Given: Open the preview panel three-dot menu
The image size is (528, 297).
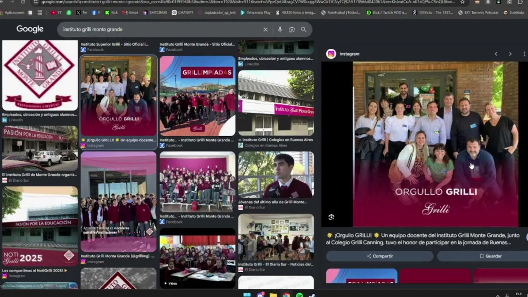Looking at the screenshot, I should (x=524, y=54).
